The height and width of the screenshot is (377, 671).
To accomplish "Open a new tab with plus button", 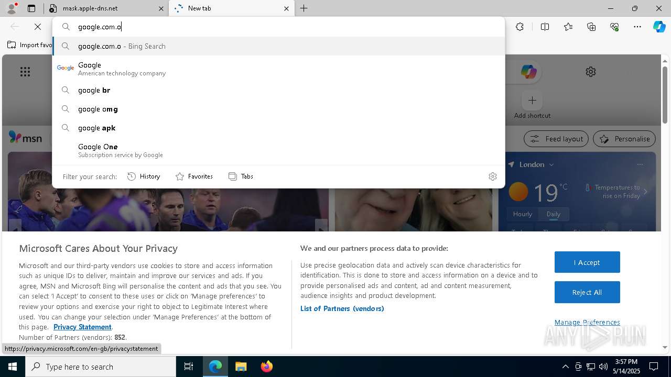I will tap(304, 8).
